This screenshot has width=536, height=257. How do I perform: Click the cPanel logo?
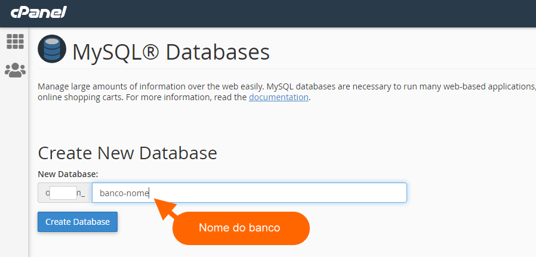point(38,13)
